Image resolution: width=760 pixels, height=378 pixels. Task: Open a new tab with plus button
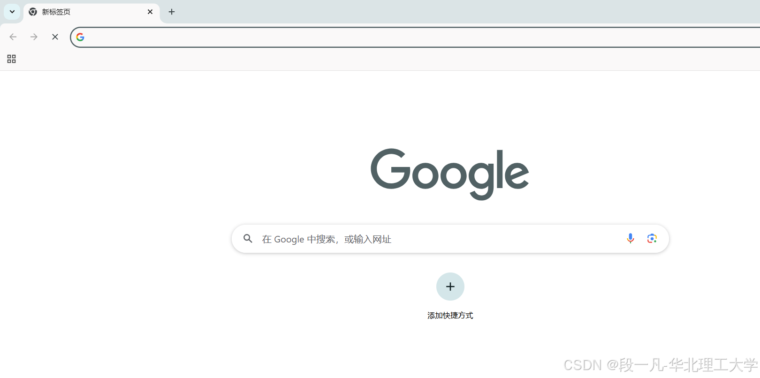coord(172,12)
